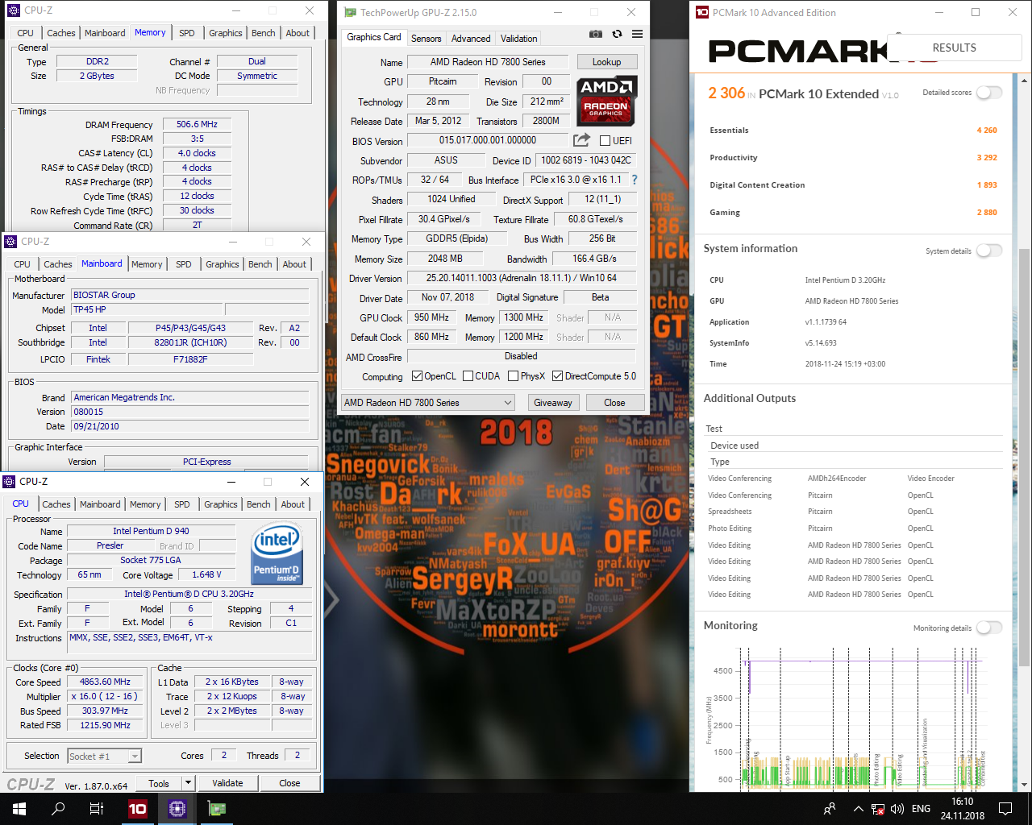The image size is (1032, 825).
Task: Click Tools button in CPU-Z
Action: click(x=159, y=782)
